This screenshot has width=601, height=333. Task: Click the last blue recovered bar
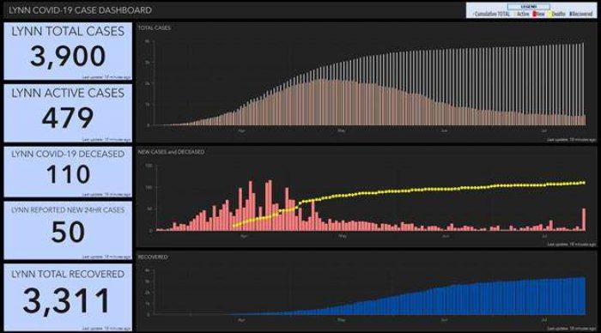point(584,296)
